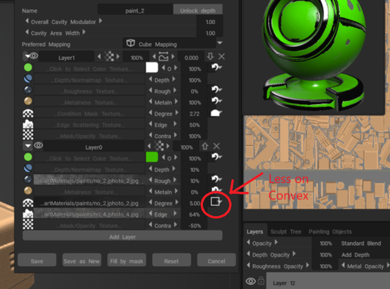Click the Layer0 condition mask dome icon
Screen dimensions: 390x289
(28, 203)
